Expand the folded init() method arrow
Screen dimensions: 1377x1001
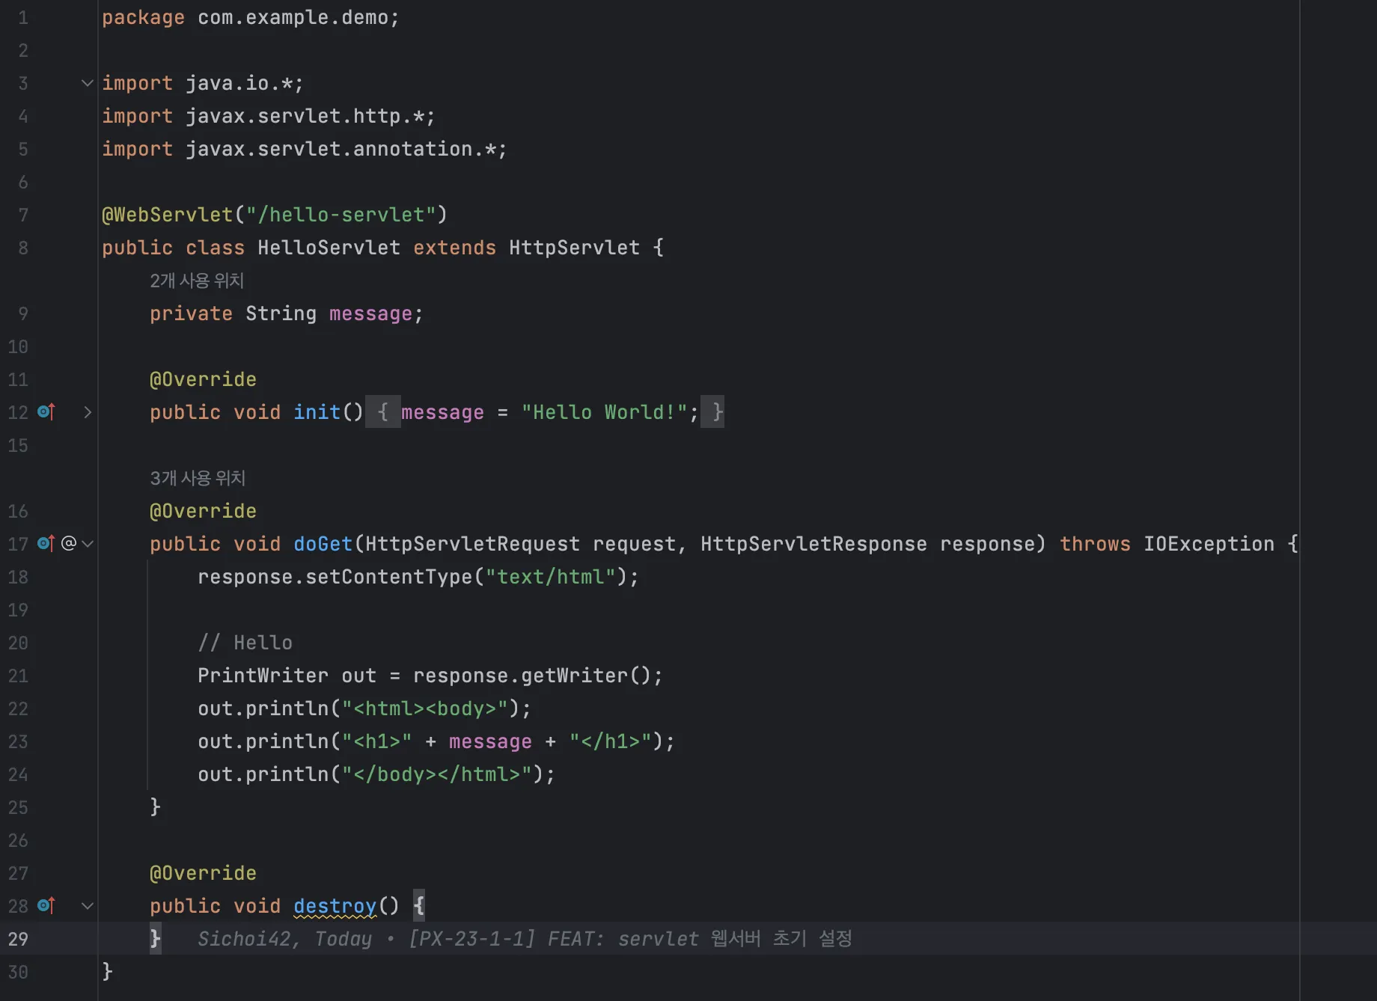coord(88,412)
